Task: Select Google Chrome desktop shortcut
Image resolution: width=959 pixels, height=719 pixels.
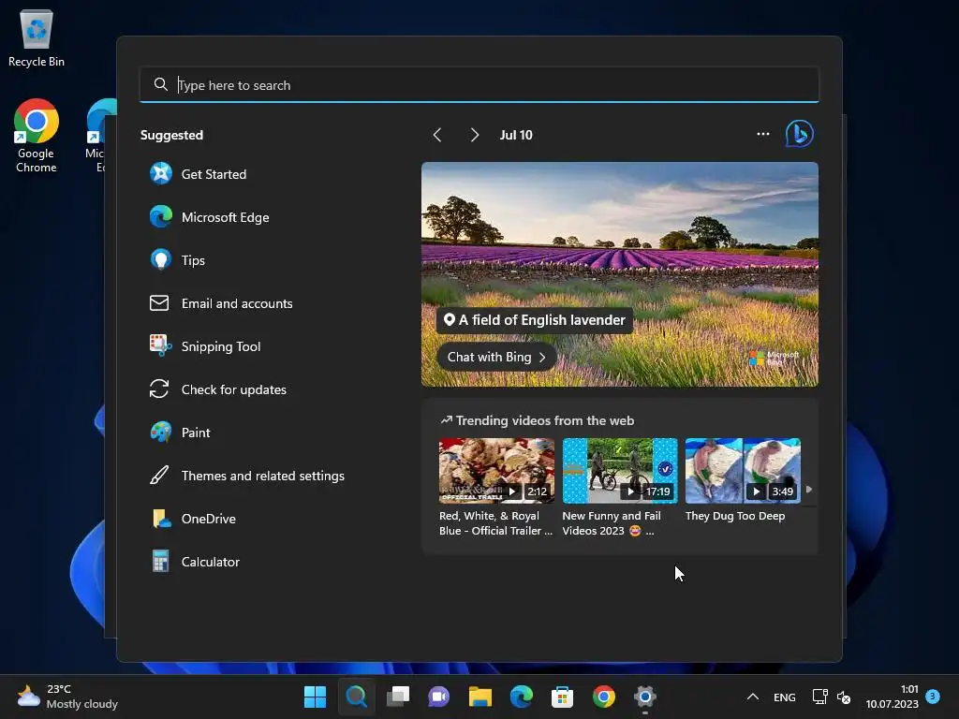Action: click(37, 136)
